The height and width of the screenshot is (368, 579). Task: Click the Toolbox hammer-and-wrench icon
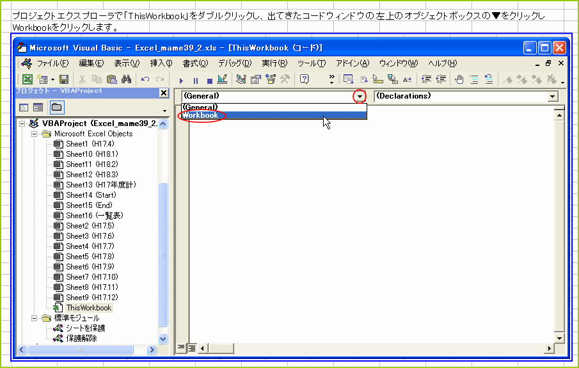[x=285, y=79]
